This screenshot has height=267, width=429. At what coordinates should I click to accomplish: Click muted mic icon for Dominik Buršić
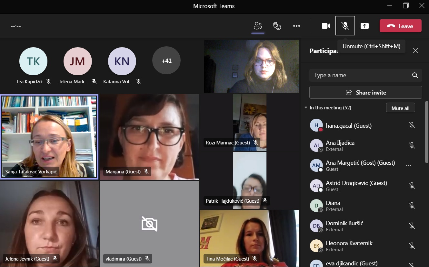point(412,226)
